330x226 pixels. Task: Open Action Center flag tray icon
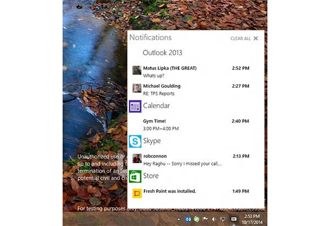click(x=205, y=220)
